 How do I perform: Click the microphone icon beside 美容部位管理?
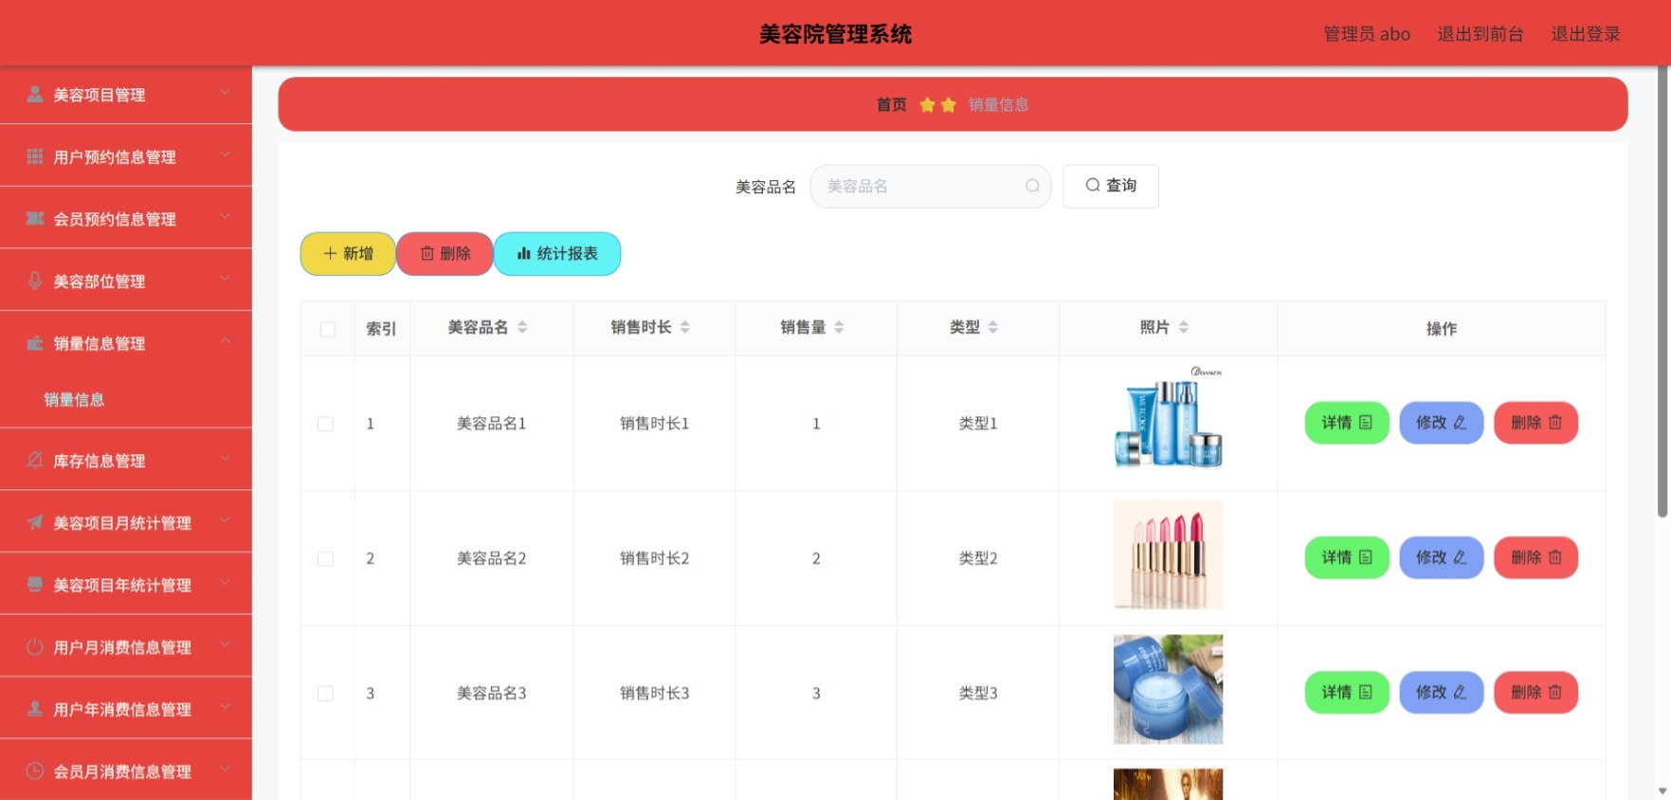pyautogui.click(x=35, y=281)
